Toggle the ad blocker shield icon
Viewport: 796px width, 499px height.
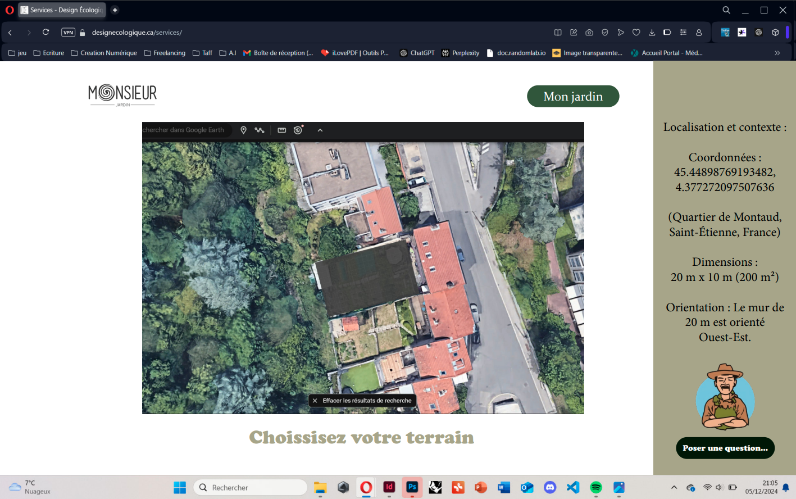[x=605, y=33]
